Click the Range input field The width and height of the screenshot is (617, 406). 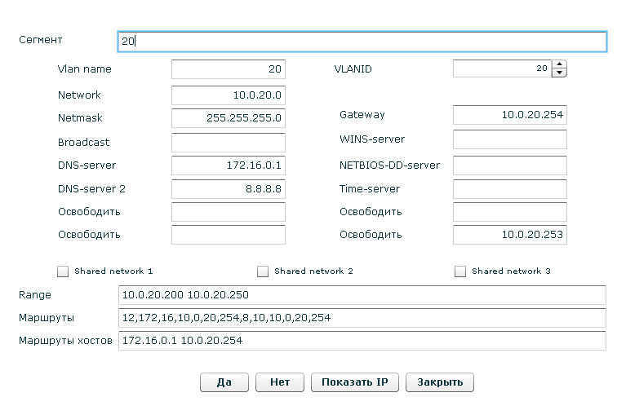[x=362, y=294]
